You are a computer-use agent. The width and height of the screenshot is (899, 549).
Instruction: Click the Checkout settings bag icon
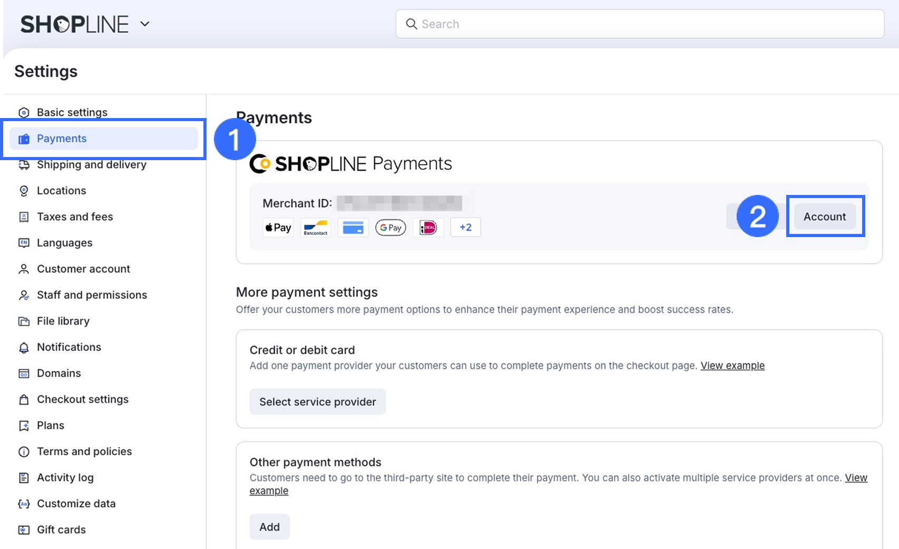coord(24,399)
